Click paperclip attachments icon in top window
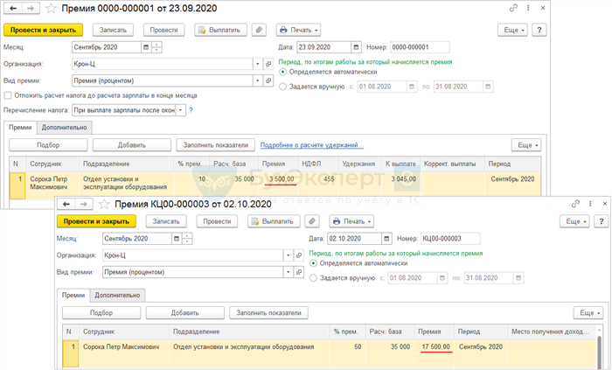Viewport: 612px width, 370px height. tap(259, 30)
